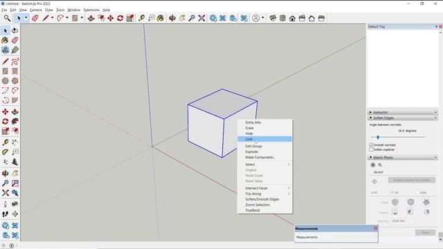Collapse the Match Photo panel
The height and width of the screenshot is (249, 443).
pos(370,157)
